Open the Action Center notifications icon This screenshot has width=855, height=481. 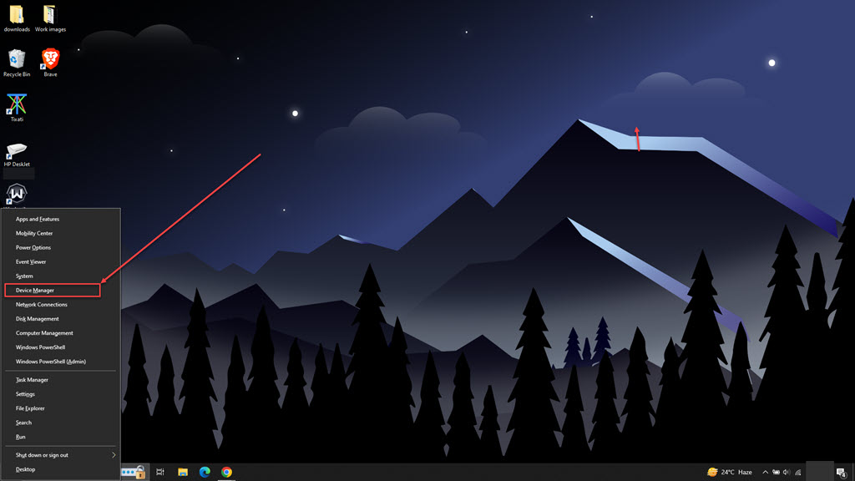coord(842,473)
